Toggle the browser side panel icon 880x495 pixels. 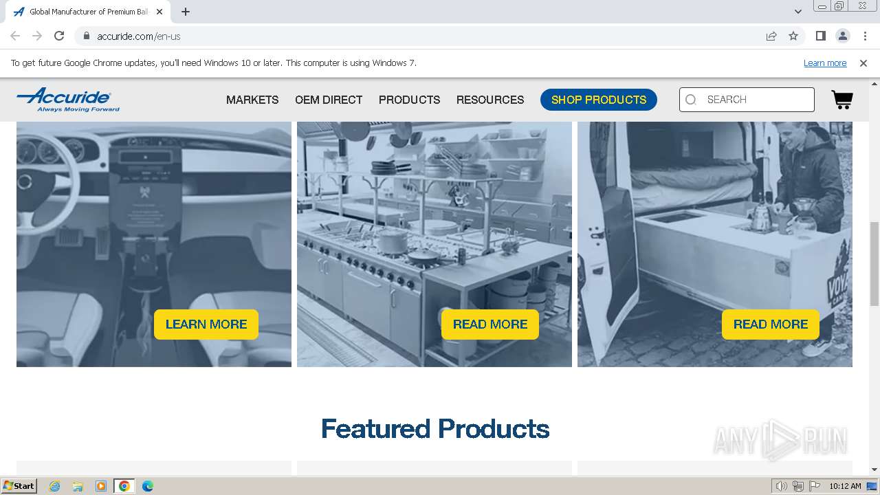pyautogui.click(x=820, y=36)
